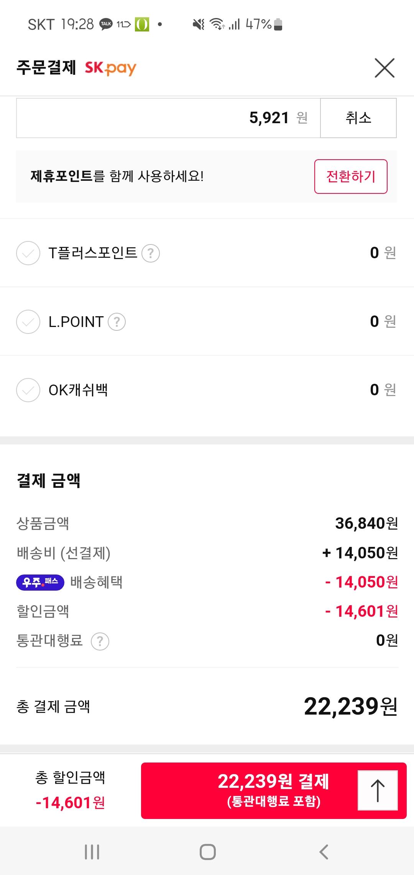Enable the L.POINT checkbox

click(28, 322)
